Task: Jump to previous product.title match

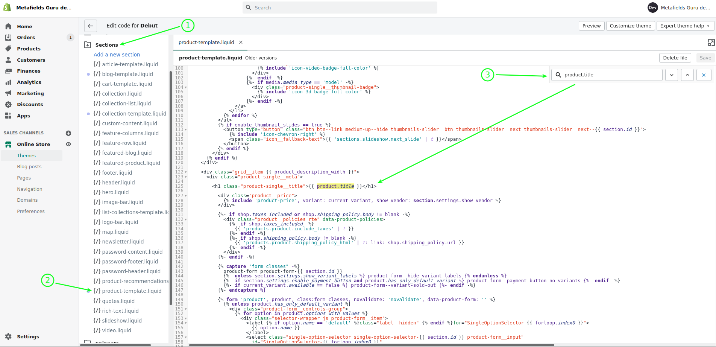Action: click(x=687, y=75)
